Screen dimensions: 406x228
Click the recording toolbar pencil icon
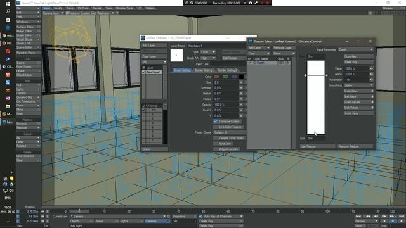[256, 3]
